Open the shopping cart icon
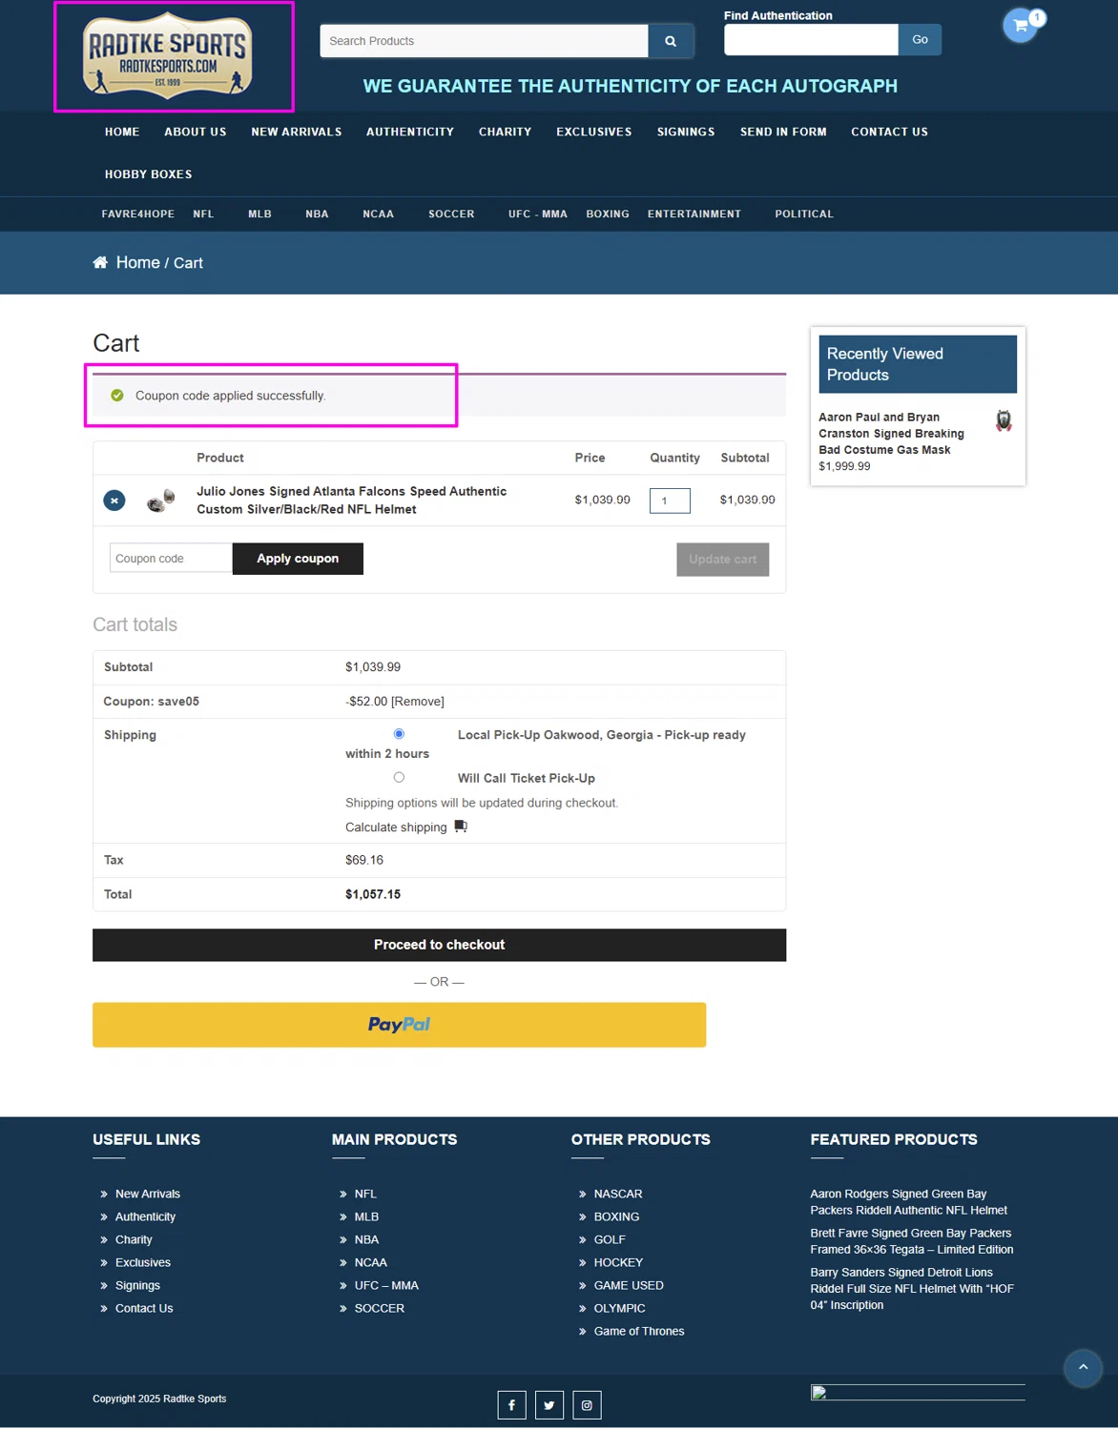Viewport: 1118px width, 1430px height. pyautogui.click(x=1021, y=26)
